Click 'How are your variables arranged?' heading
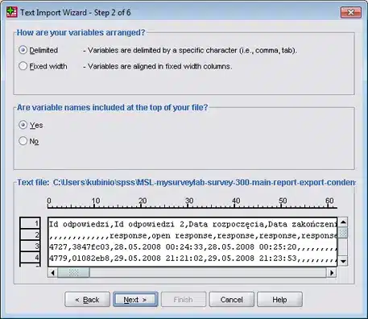 coord(81,32)
